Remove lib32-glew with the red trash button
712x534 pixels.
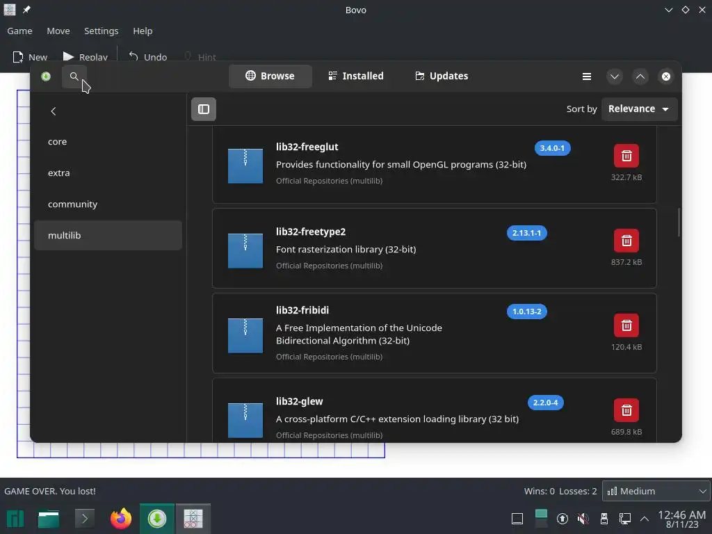(626, 410)
